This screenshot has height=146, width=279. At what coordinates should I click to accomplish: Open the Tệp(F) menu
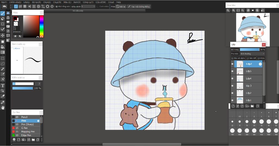click(4, 2)
